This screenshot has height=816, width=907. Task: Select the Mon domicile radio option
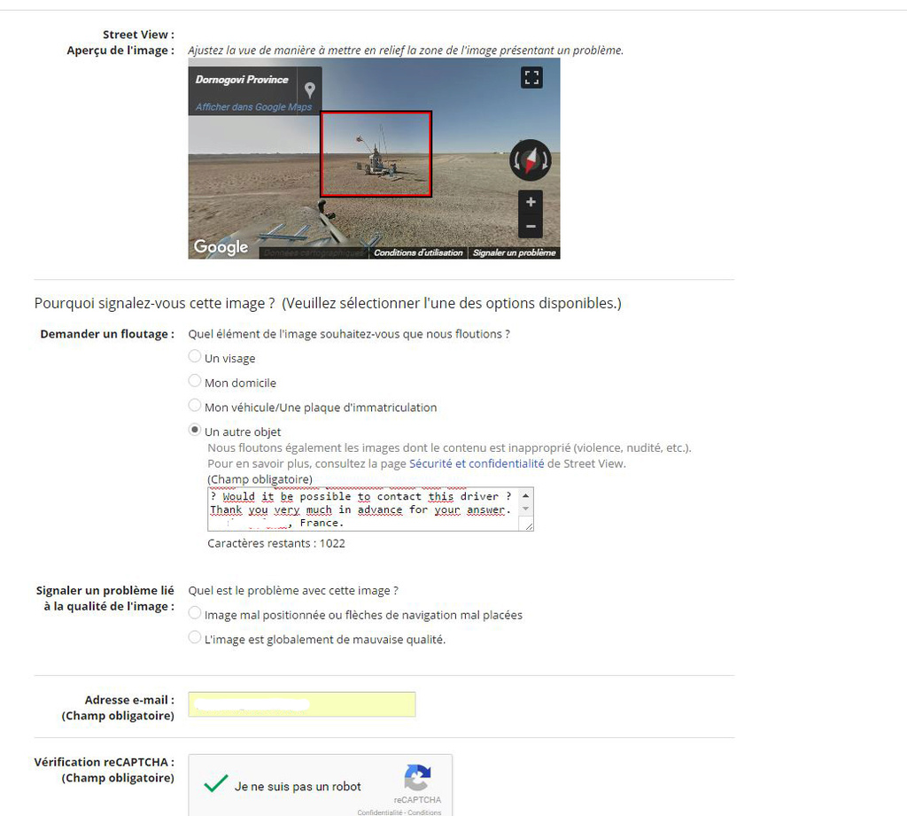tap(195, 381)
